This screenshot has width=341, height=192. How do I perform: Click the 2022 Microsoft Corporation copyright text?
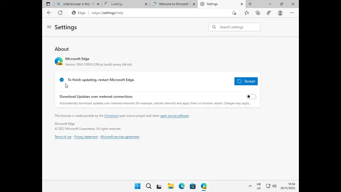pos(88,129)
